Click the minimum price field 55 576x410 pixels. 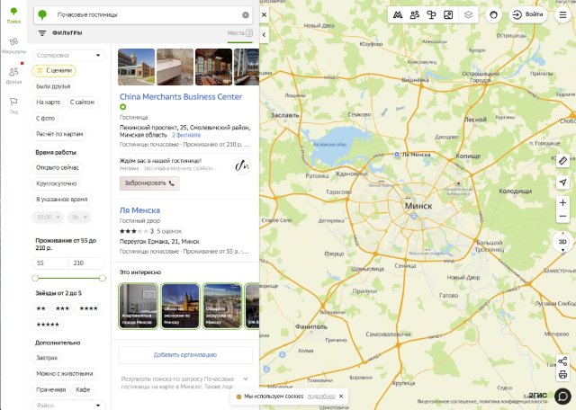(x=50, y=263)
